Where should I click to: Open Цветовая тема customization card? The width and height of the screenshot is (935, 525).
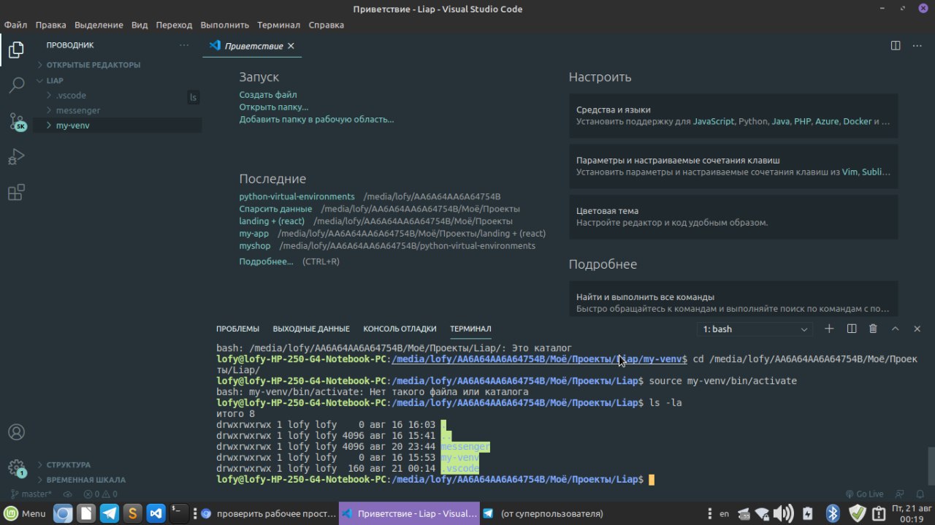[733, 216]
